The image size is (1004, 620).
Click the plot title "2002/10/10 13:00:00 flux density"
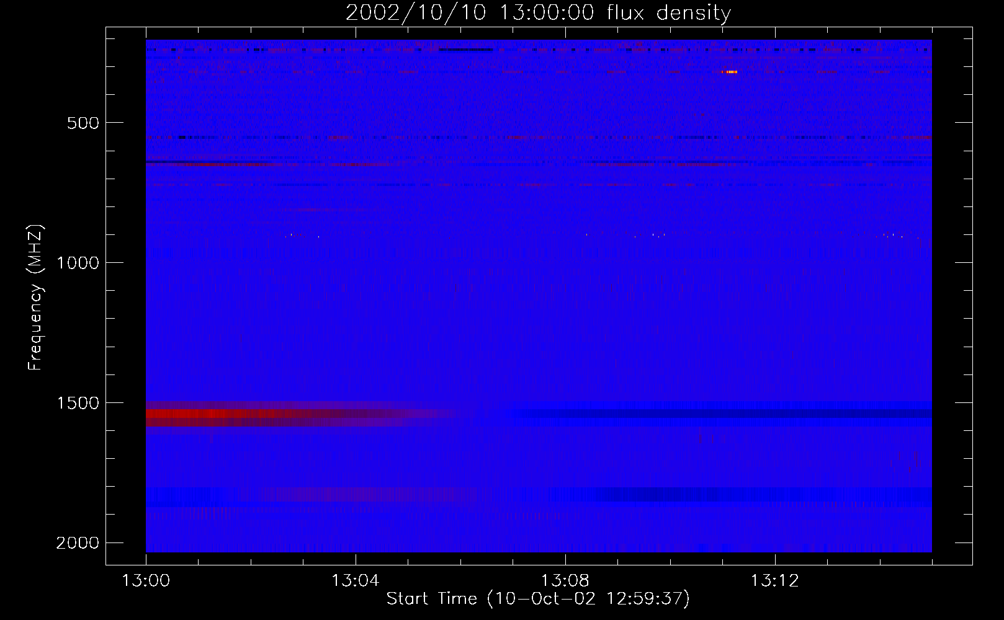[x=538, y=12]
